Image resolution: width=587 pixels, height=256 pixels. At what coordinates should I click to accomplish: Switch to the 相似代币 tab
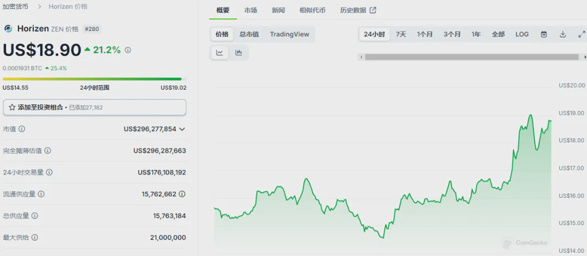click(x=312, y=10)
